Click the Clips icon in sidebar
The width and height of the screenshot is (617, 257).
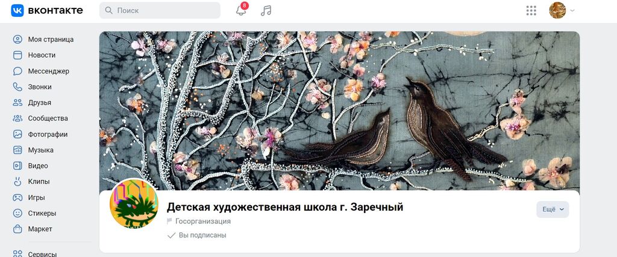point(17,182)
